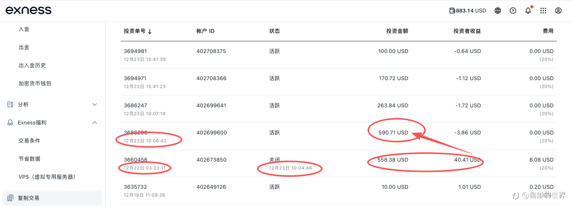Open the apps grid menu
The width and height of the screenshot is (572, 207).
pos(543,11)
